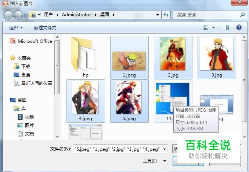Toggle the preview pane icon
This screenshot has height=172, width=249.
pyautogui.click(x=226, y=27)
